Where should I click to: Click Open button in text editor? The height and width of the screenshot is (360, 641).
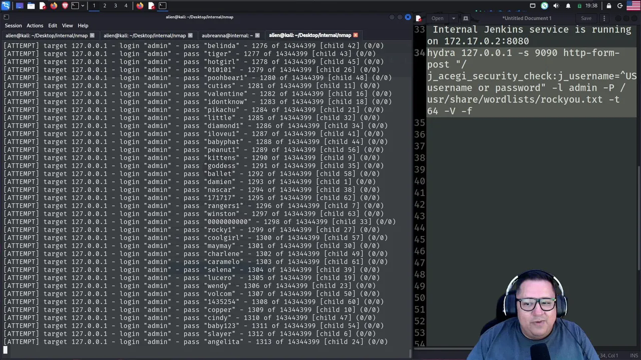[438, 18]
